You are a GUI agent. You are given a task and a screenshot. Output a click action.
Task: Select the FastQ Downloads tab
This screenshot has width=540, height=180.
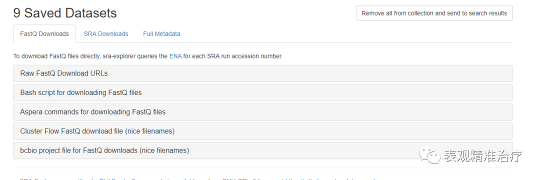click(x=44, y=33)
